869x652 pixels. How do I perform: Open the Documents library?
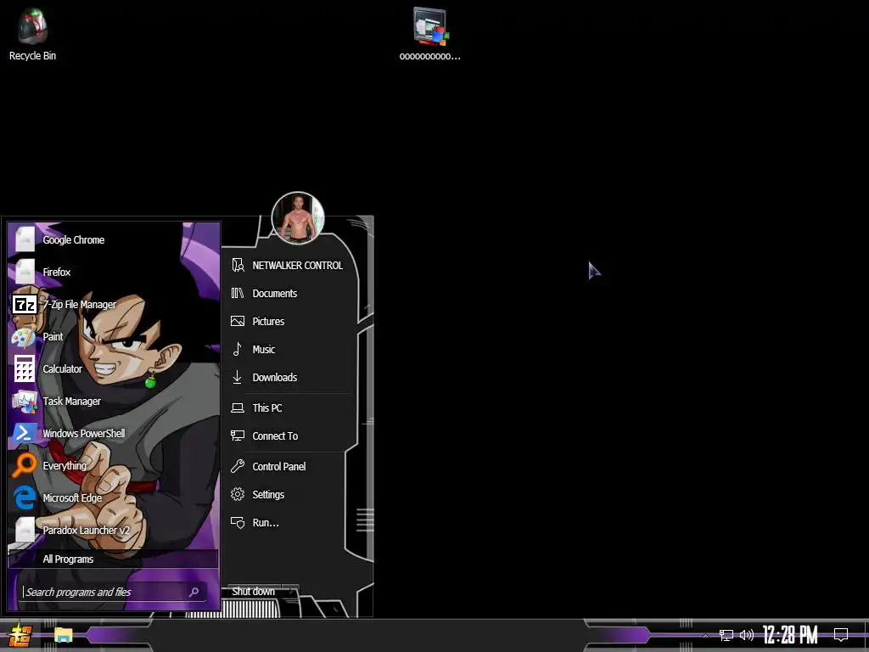click(290, 293)
